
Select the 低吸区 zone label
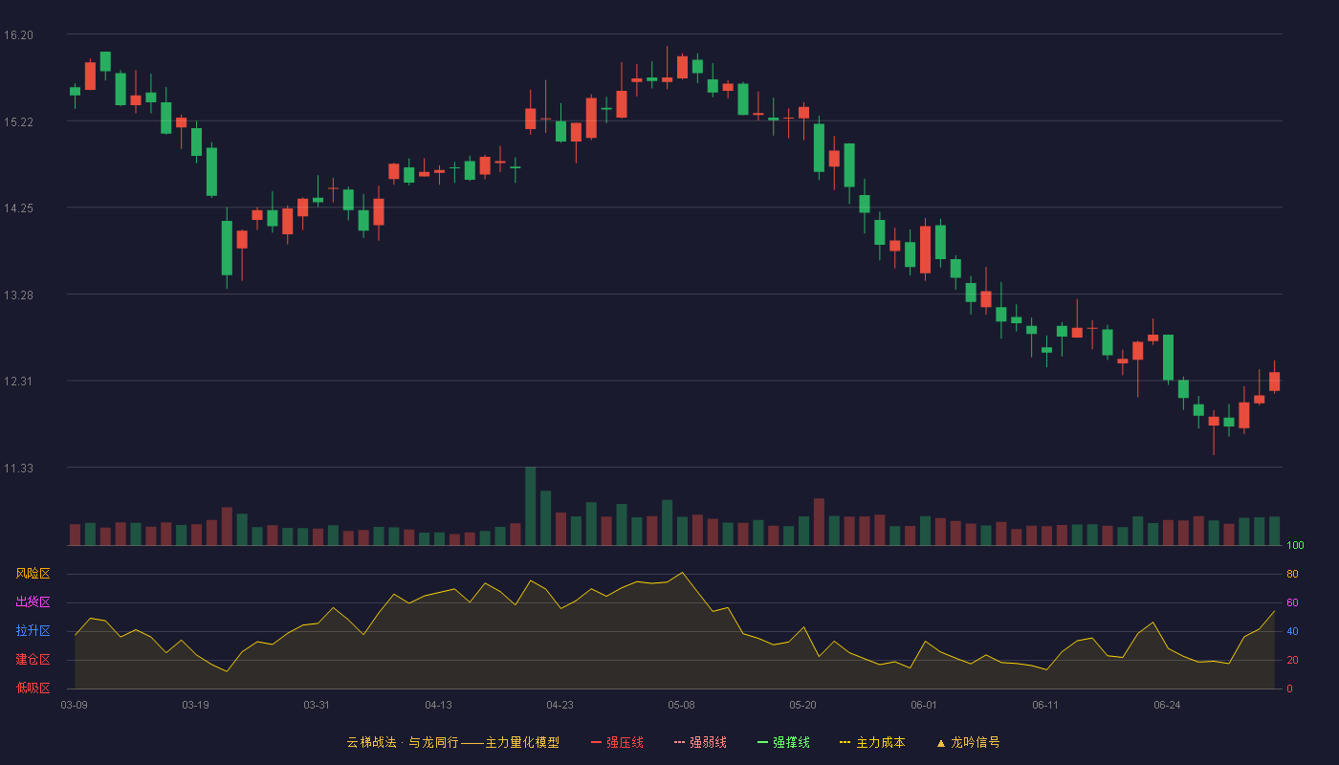33,688
